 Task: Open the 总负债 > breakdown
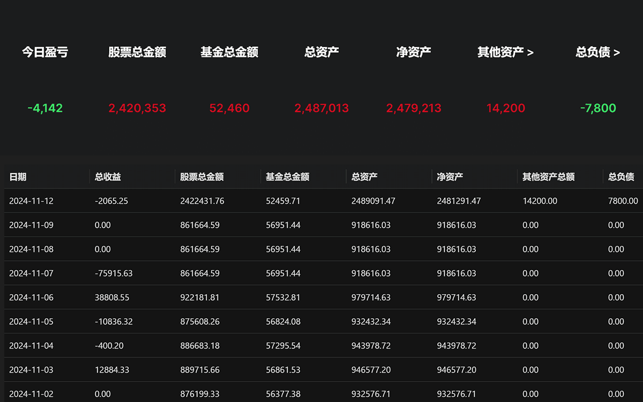click(597, 52)
